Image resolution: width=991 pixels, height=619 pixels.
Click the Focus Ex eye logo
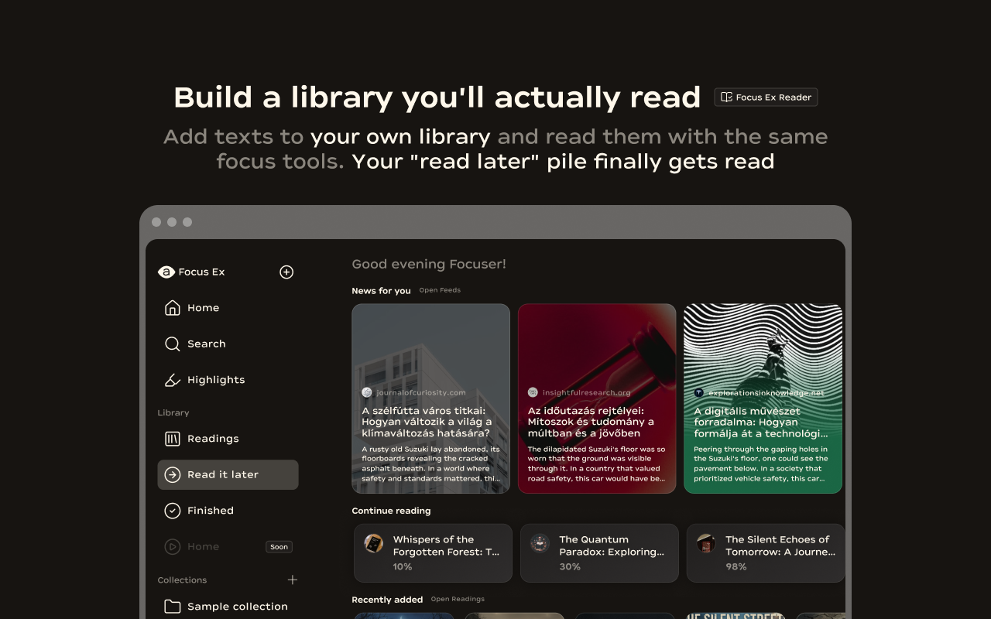point(166,272)
